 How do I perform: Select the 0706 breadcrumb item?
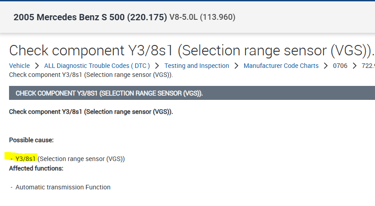coord(340,66)
